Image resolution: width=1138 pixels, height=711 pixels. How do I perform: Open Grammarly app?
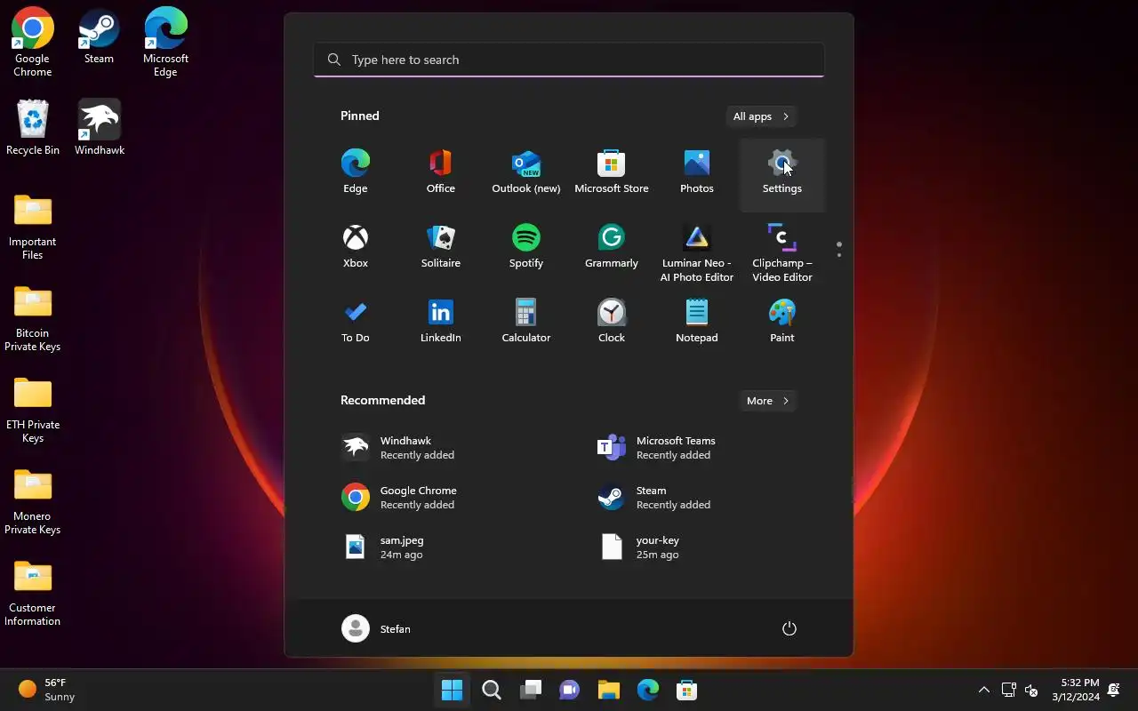pyautogui.click(x=612, y=248)
